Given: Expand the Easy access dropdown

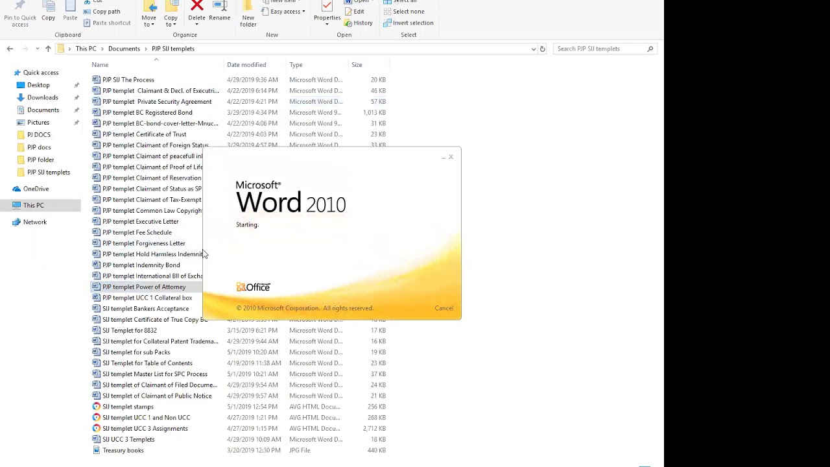Looking at the screenshot, I should (284, 12).
